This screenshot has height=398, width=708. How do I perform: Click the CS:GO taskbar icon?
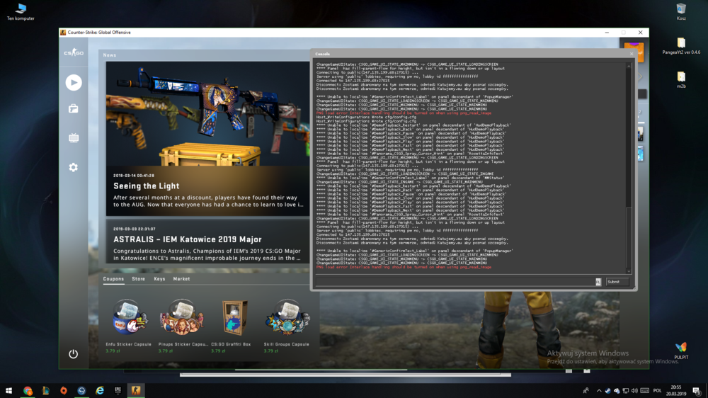[x=136, y=390]
